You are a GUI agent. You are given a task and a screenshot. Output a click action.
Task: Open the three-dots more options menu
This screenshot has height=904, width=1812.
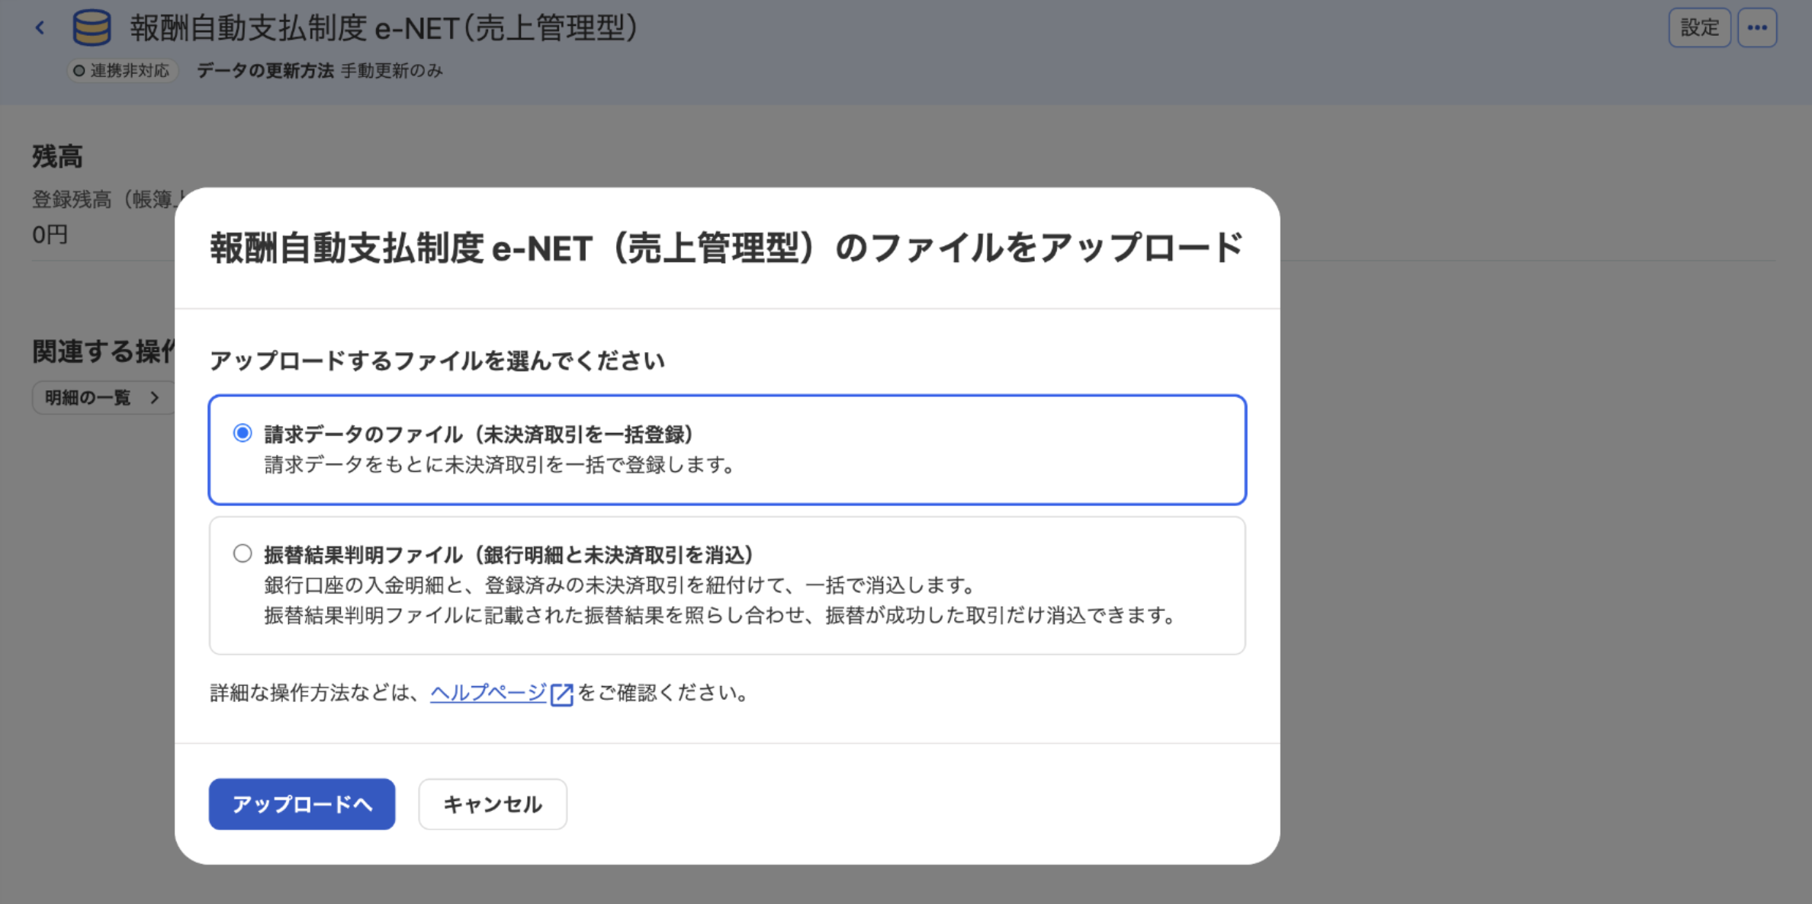tap(1757, 28)
